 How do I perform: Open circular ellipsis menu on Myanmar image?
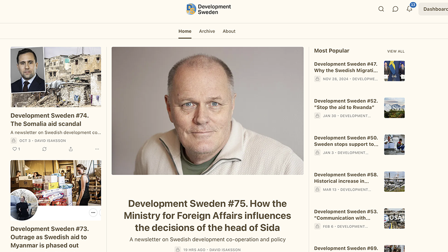pos(93,213)
